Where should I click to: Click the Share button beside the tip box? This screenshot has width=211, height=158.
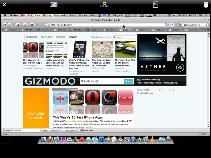pos(128,81)
